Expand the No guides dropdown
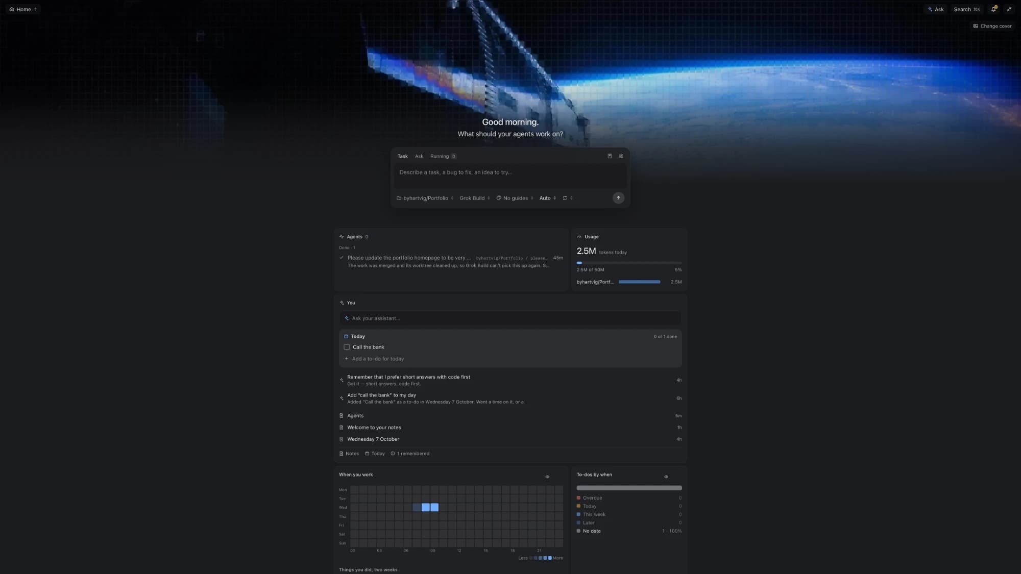 pyautogui.click(x=515, y=198)
